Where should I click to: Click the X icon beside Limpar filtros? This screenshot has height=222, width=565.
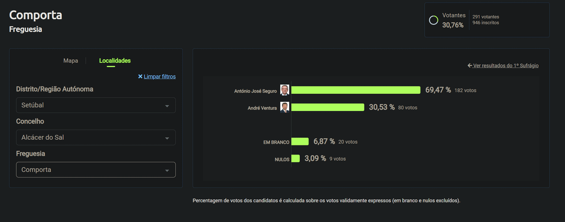[140, 76]
